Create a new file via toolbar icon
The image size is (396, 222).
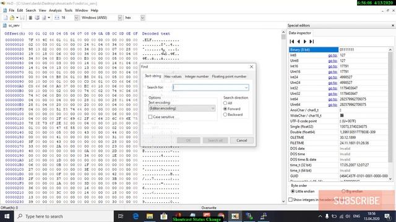pyautogui.click(x=6, y=18)
